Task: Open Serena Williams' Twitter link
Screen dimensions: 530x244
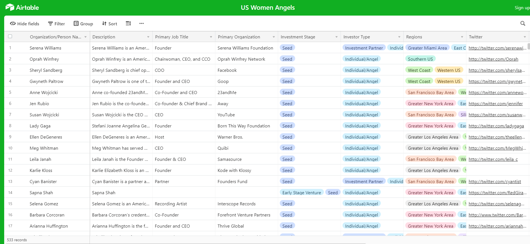Action: pyautogui.click(x=497, y=48)
